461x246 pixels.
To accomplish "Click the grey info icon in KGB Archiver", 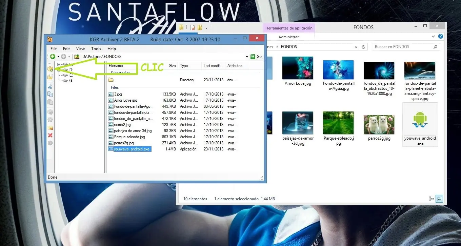I will click(x=50, y=143).
